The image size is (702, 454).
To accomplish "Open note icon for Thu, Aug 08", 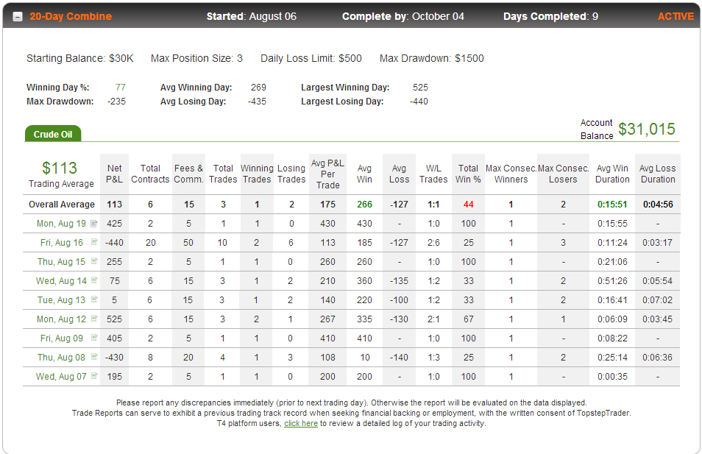I will tap(94, 357).
